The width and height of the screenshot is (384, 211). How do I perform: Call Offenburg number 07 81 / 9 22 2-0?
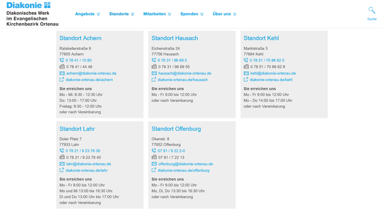click(171, 151)
